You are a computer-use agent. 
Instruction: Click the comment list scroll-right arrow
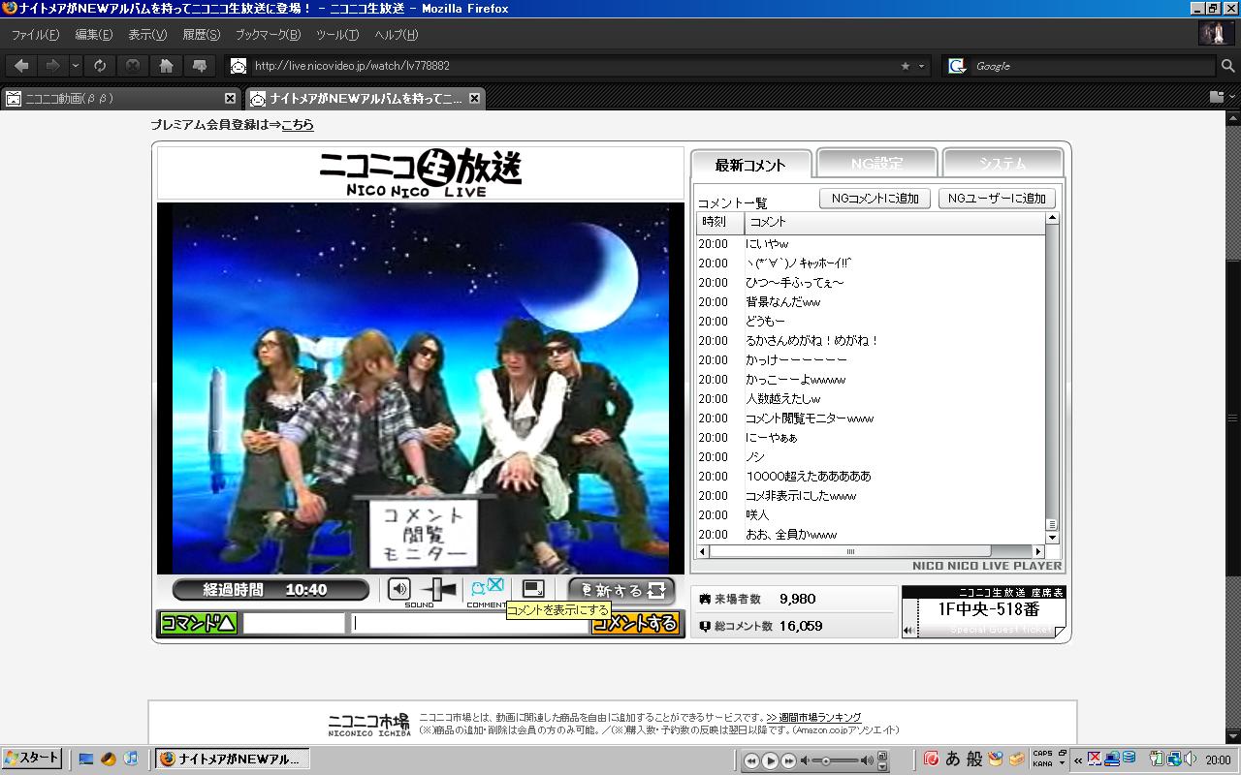1038,551
